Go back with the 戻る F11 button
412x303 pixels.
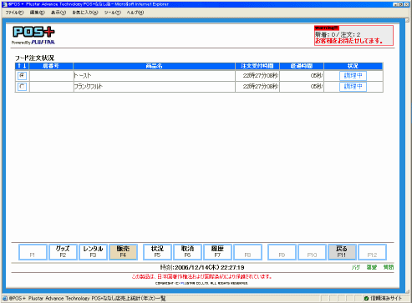point(342,252)
